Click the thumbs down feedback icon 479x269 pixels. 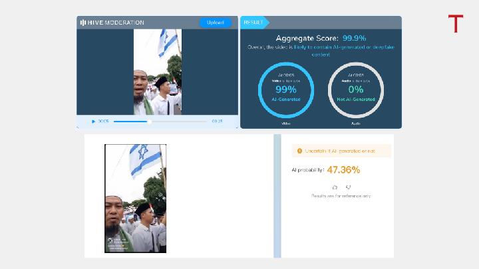point(348,187)
